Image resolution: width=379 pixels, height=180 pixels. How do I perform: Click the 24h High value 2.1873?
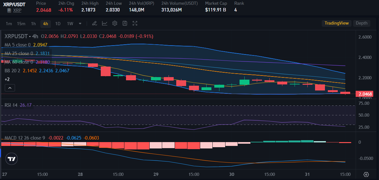pyautogui.click(x=88, y=10)
